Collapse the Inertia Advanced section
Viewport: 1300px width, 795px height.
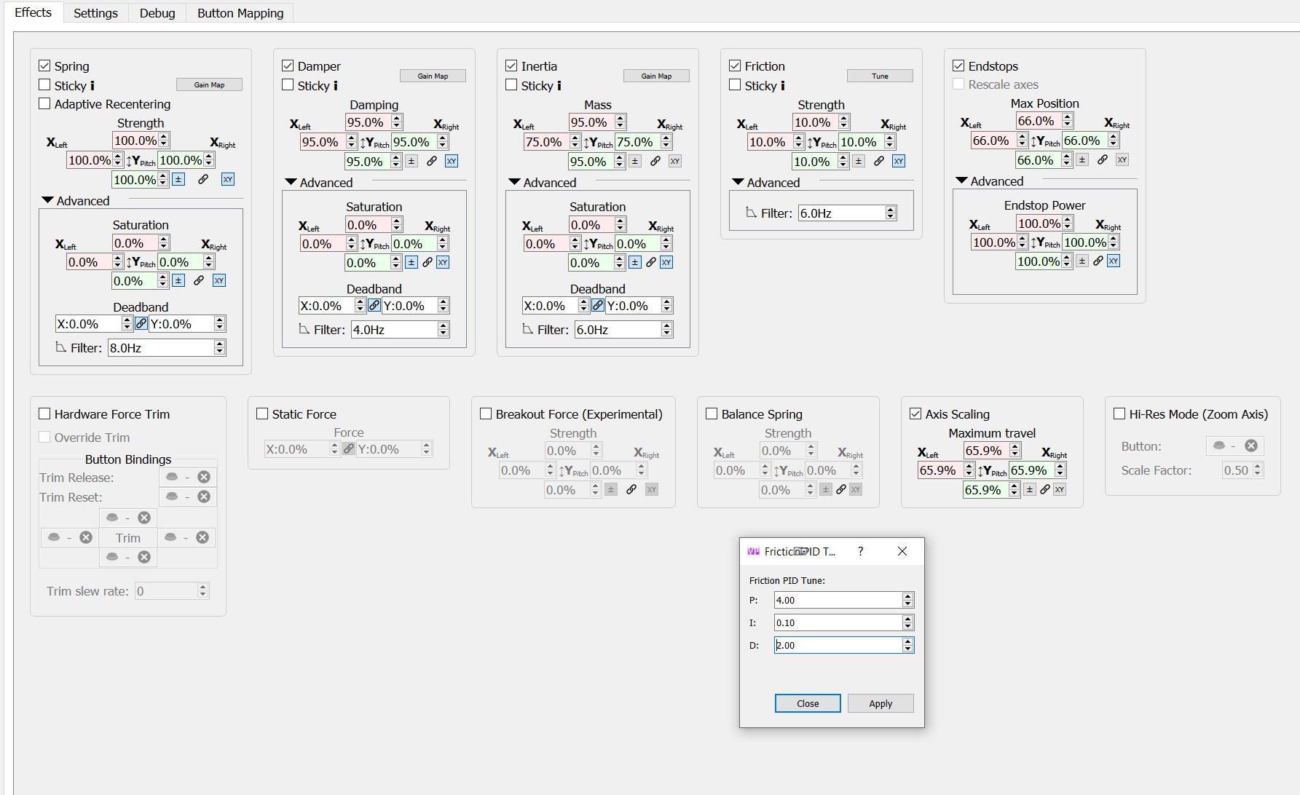(x=515, y=182)
